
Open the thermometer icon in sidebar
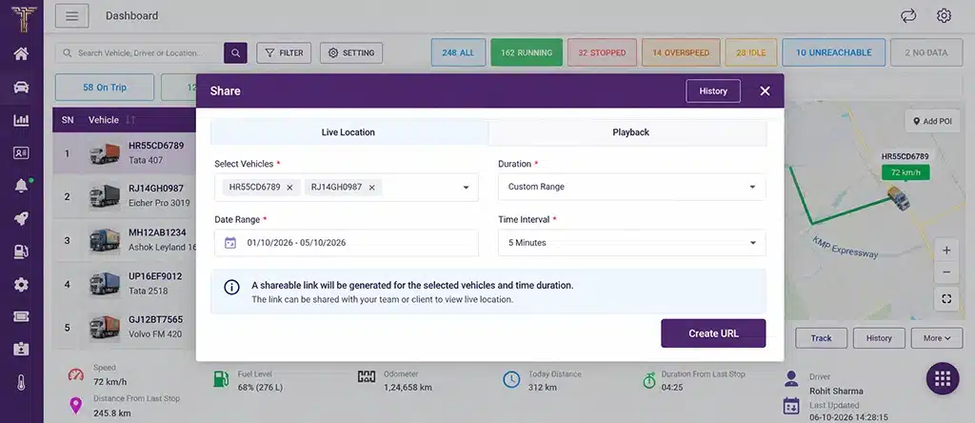click(21, 383)
